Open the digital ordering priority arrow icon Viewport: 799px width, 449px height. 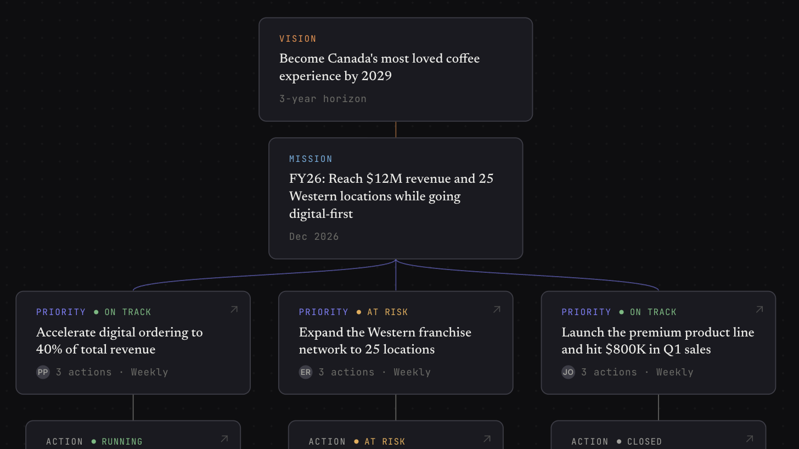coord(234,310)
